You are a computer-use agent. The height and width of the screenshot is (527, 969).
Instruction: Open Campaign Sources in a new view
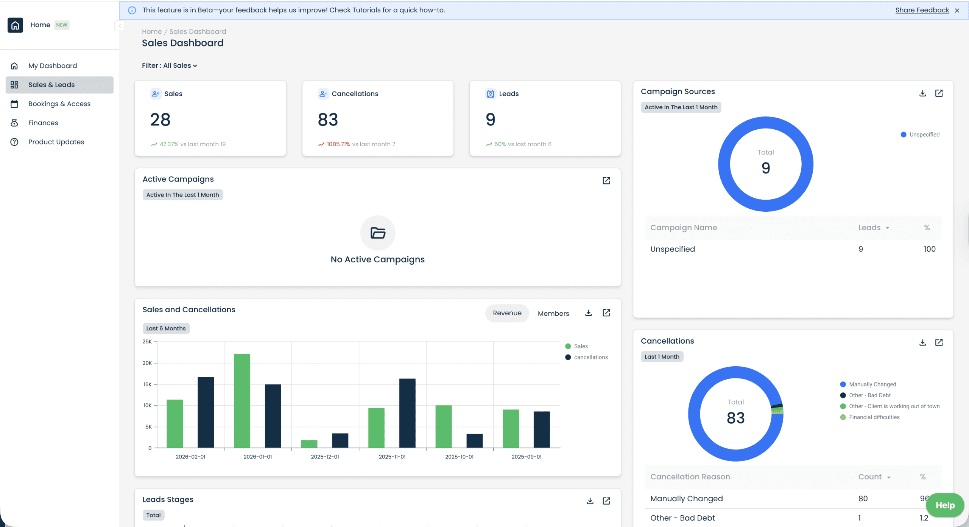939,93
